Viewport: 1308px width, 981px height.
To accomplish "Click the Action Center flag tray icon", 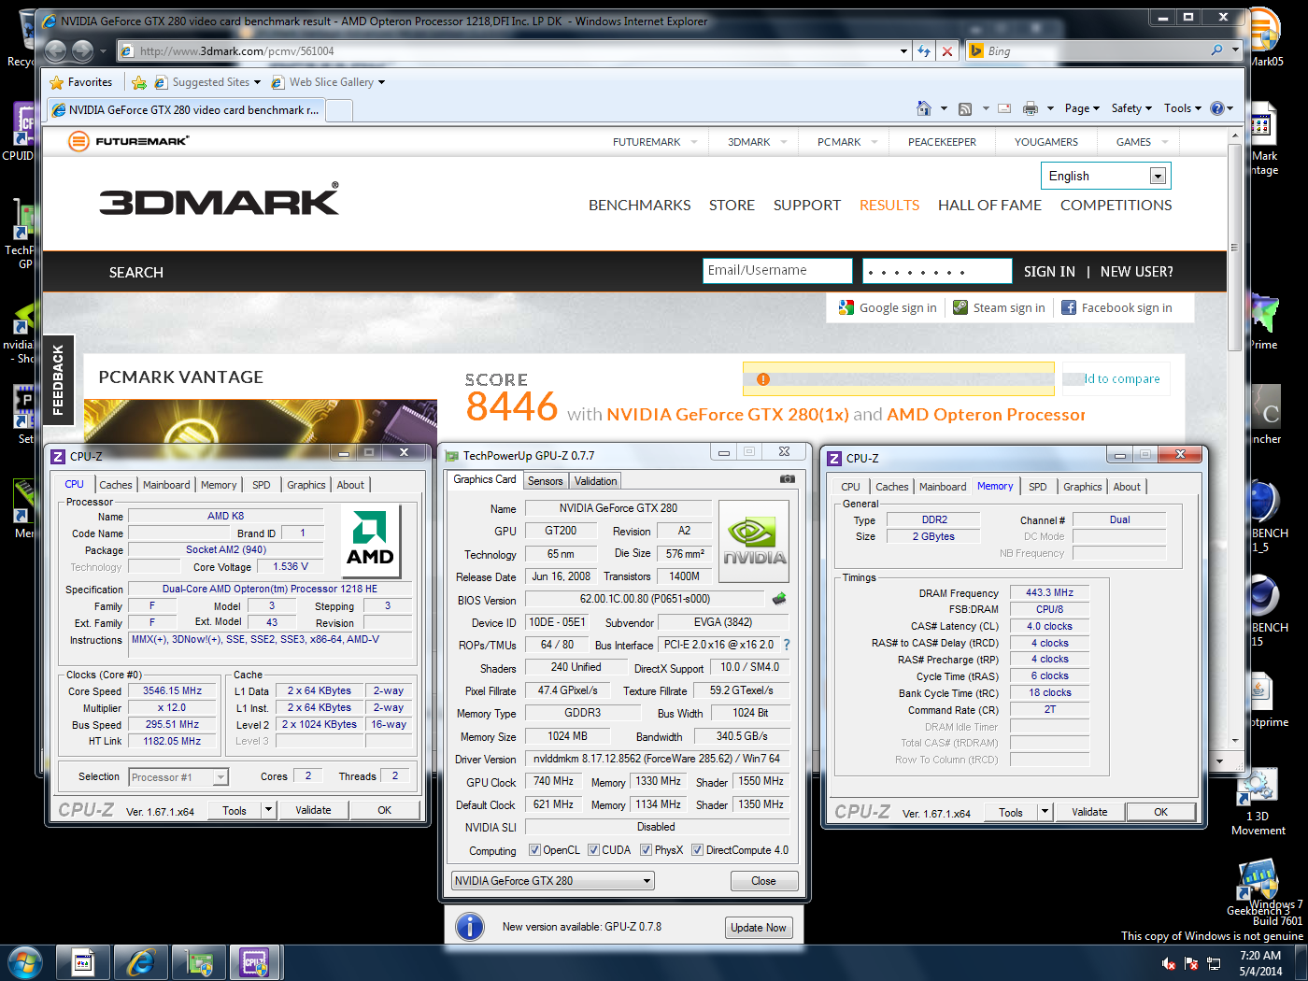I will click(x=1191, y=963).
